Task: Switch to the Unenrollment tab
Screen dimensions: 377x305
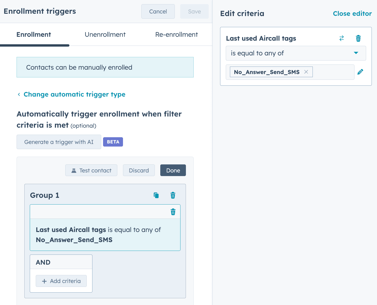Action: pos(105,34)
